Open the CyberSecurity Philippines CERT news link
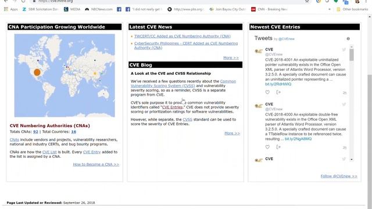 [x=186, y=45]
